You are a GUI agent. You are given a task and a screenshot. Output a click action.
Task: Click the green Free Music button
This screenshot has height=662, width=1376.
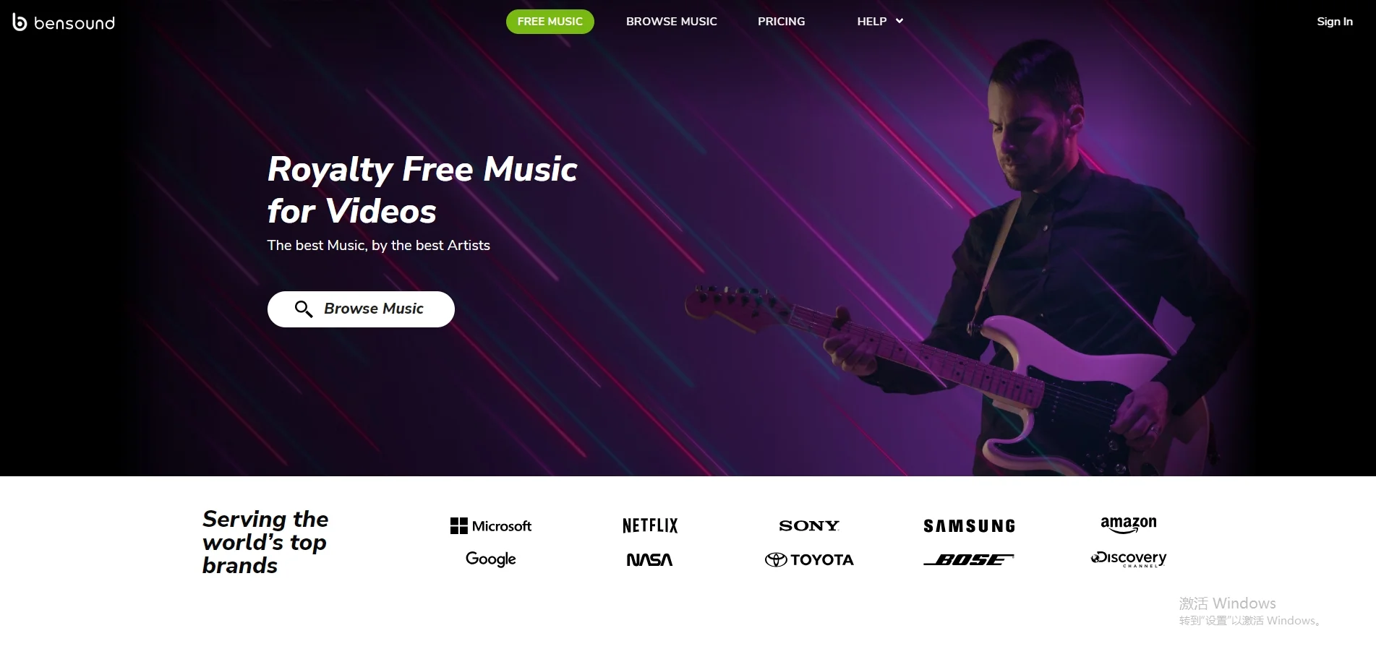[550, 22]
